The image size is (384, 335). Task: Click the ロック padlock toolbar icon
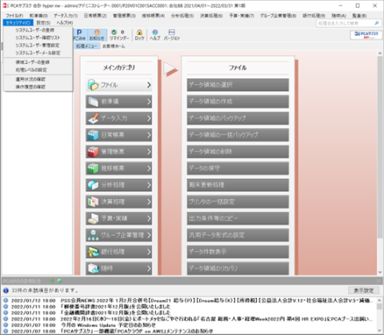tap(139, 35)
